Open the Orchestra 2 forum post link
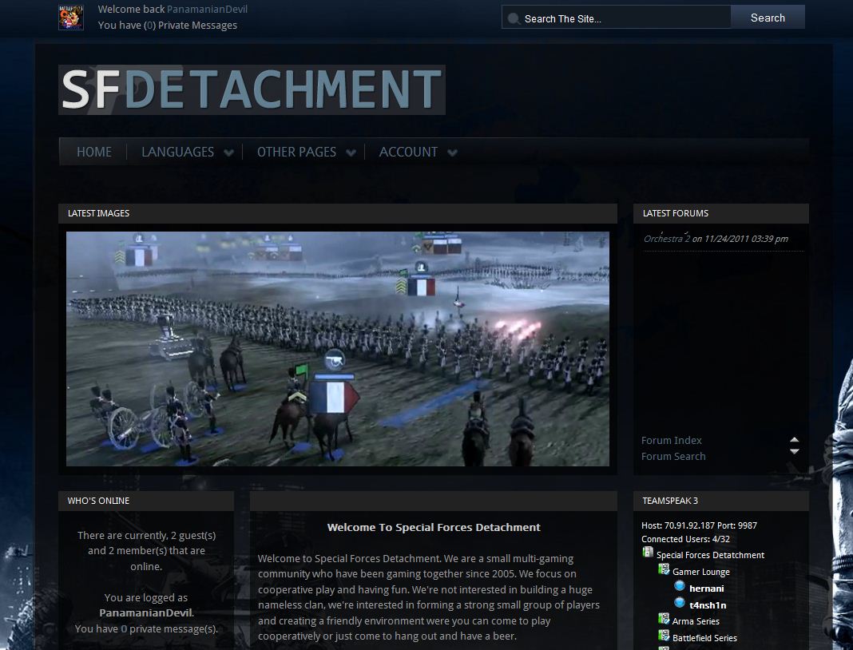The height and width of the screenshot is (650, 853). tap(667, 238)
